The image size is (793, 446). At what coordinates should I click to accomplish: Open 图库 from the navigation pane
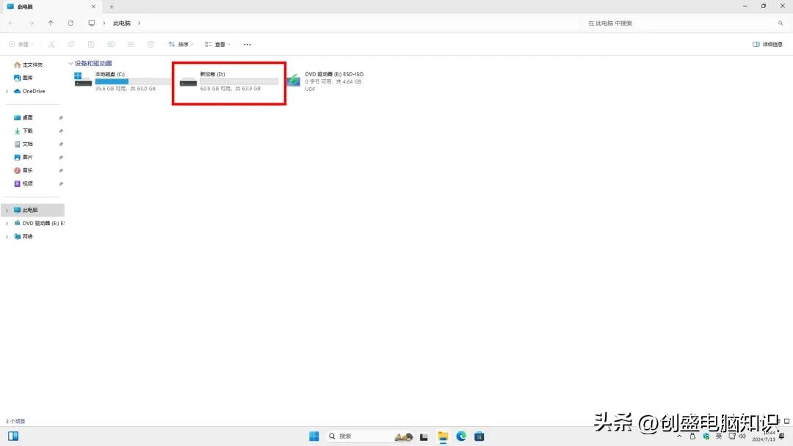click(x=26, y=77)
